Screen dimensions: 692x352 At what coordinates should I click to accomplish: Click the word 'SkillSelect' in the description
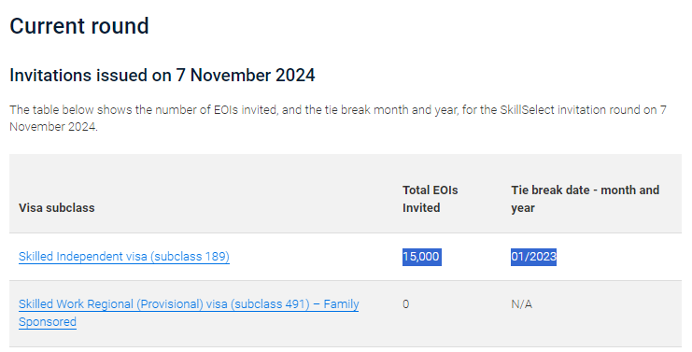[x=527, y=110]
